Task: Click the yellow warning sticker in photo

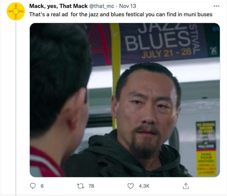Action: tap(206, 163)
